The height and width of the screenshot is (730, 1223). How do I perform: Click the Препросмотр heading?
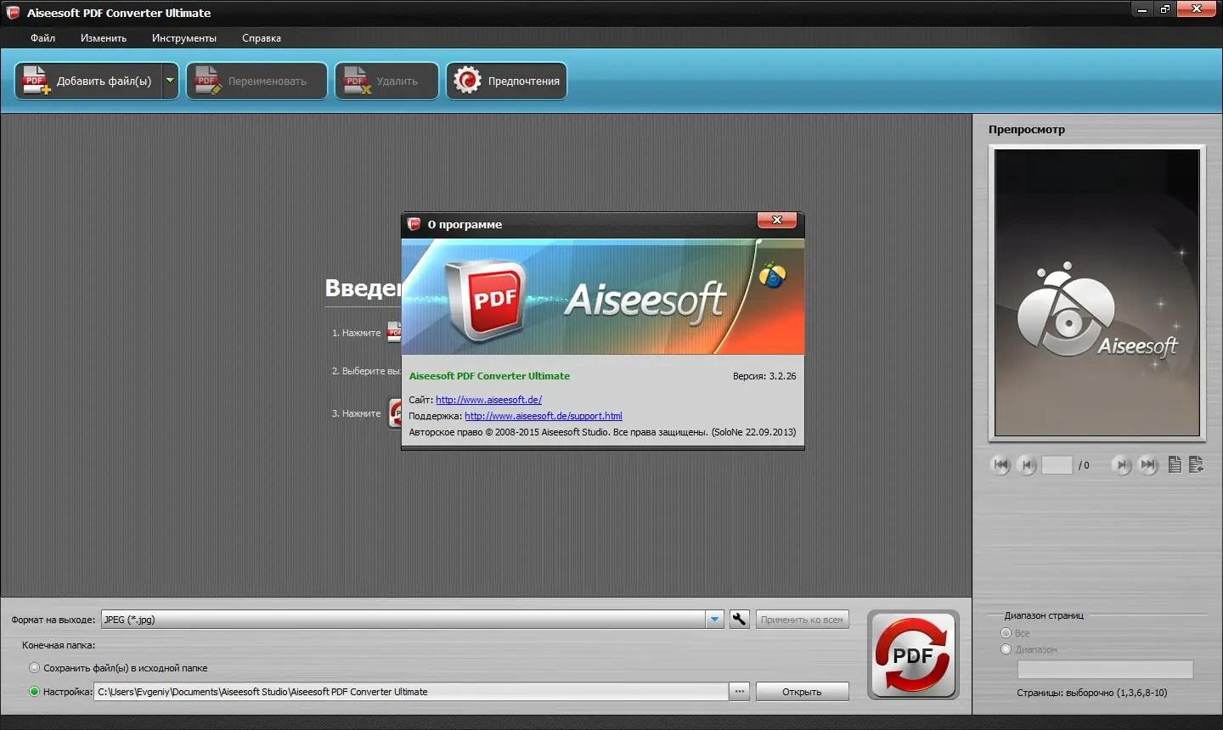click(1026, 130)
